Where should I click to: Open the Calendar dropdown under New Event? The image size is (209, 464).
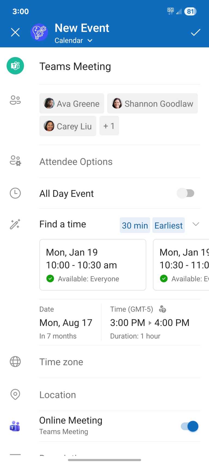[74, 41]
